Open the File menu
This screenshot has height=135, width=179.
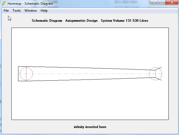(x=6, y=11)
